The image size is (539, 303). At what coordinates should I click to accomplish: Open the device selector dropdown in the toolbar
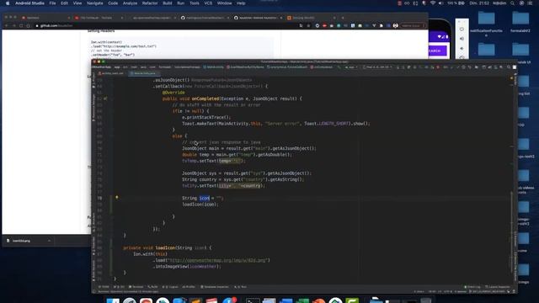pos(377,67)
